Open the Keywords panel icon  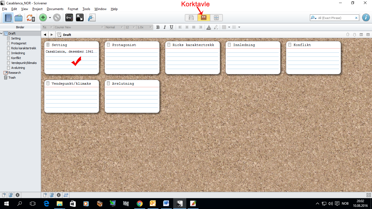[x=69, y=17]
